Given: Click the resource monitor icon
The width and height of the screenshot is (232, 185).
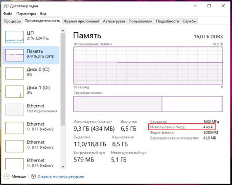Looking at the screenshot, I should 33,176.
